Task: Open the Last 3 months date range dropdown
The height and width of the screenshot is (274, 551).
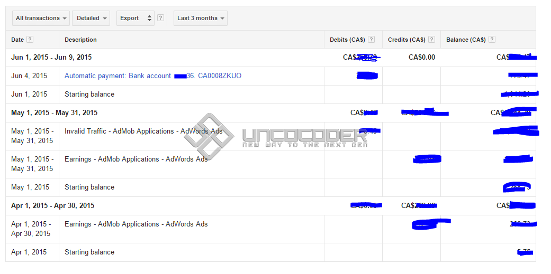Action: 200,18
